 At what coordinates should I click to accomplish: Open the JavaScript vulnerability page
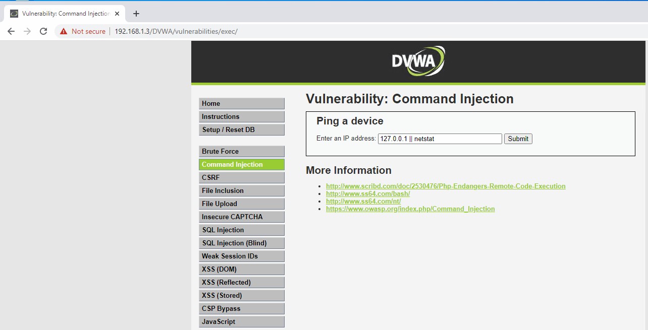[x=242, y=321]
